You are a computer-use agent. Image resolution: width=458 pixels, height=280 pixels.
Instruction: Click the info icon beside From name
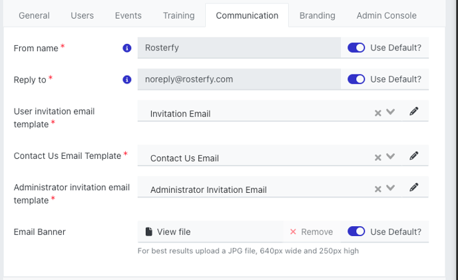[126, 48]
